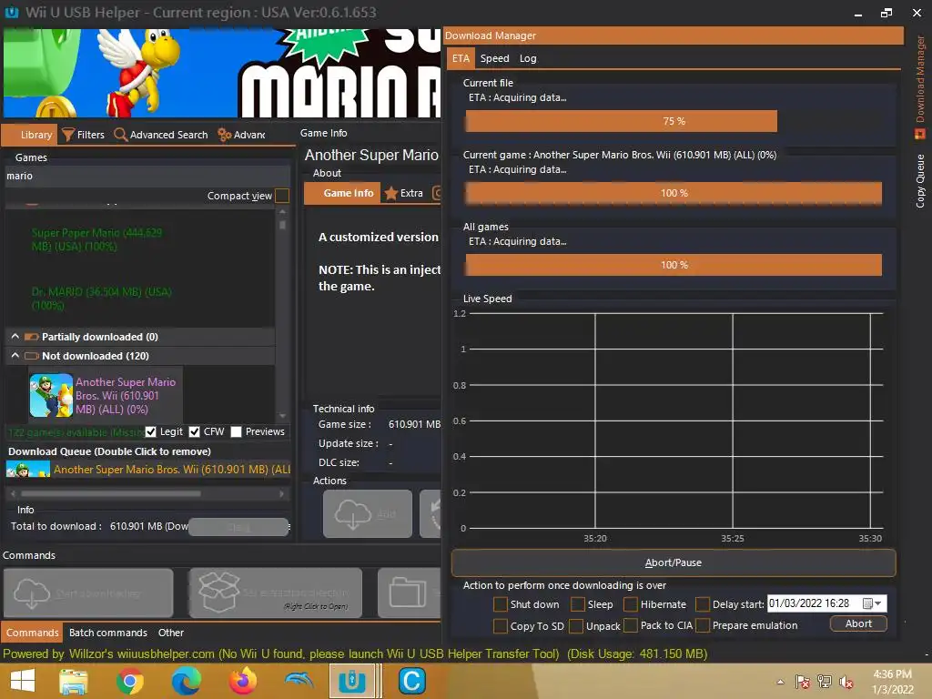Select Dr. MARIO list entry
The width and height of the screenshot is (932, 699).
click(102, 299)
